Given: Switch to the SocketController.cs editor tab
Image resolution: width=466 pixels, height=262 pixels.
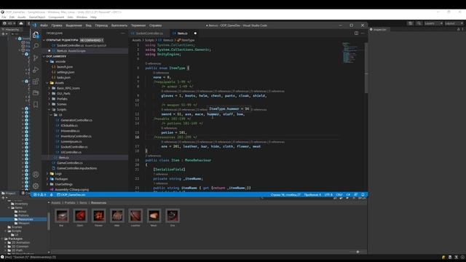Looking at the screenshot, I should 149,33.
